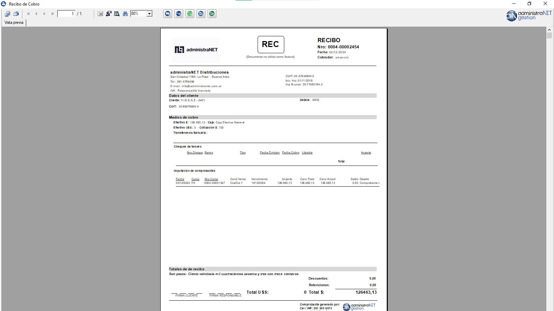Image resolution: width=554 pixels, height=311 pixels.
Task: Toggle the group tree icon
Action: click(108, 14)
